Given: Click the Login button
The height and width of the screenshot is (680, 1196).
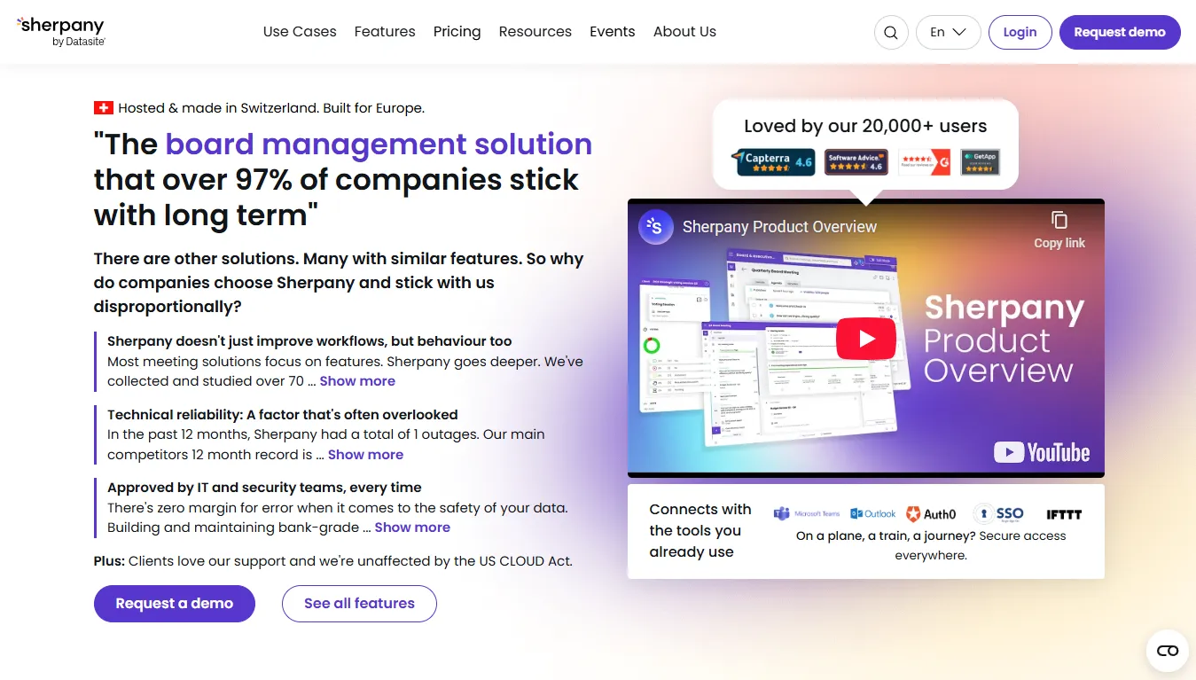Looking at the screenshot, I should (x=1020, y=33).
